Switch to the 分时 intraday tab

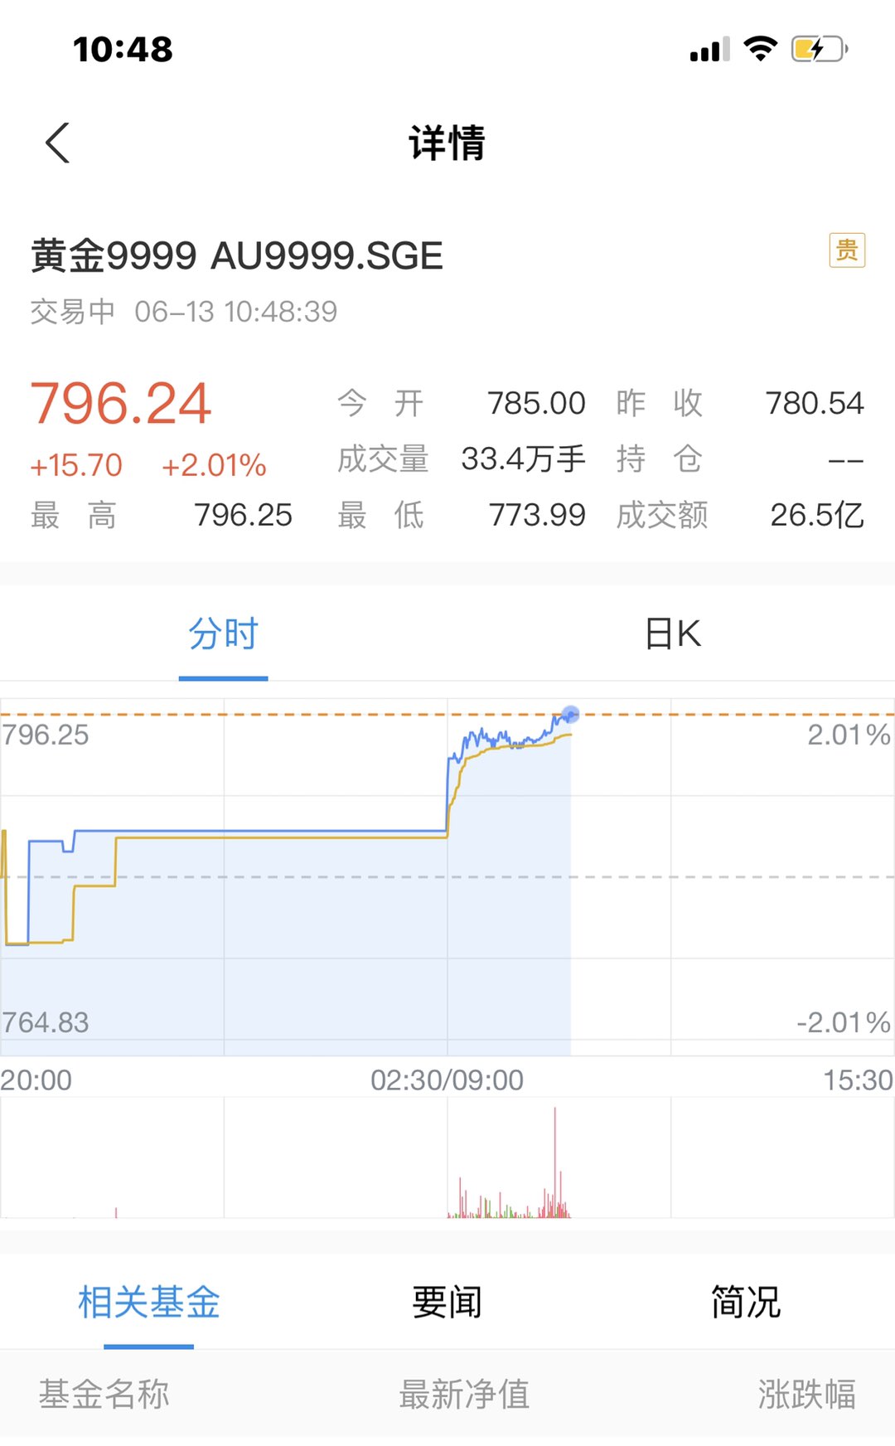[x=223, y=634]
